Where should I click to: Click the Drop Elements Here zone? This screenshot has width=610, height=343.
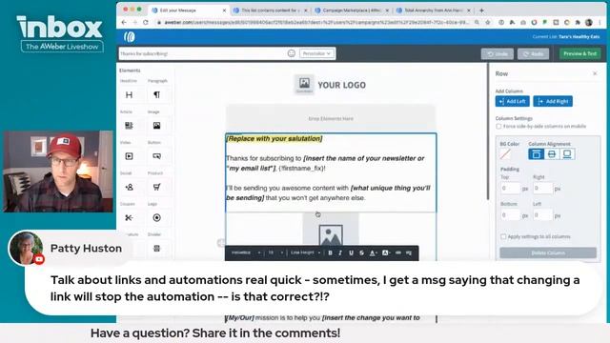331,118
